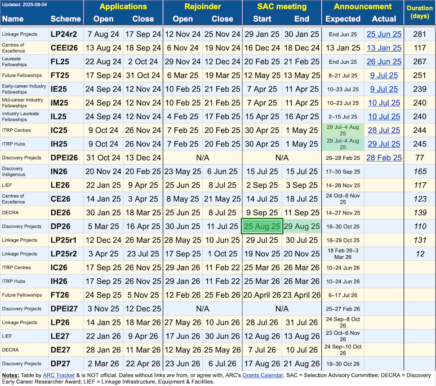Visit the ARC Tracker link in notes
436x386 pixels.
tap(56, 375)
